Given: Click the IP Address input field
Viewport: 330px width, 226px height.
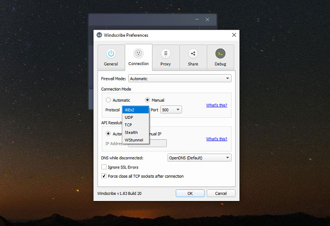Looking at the screenshot, I should (147, 143).
